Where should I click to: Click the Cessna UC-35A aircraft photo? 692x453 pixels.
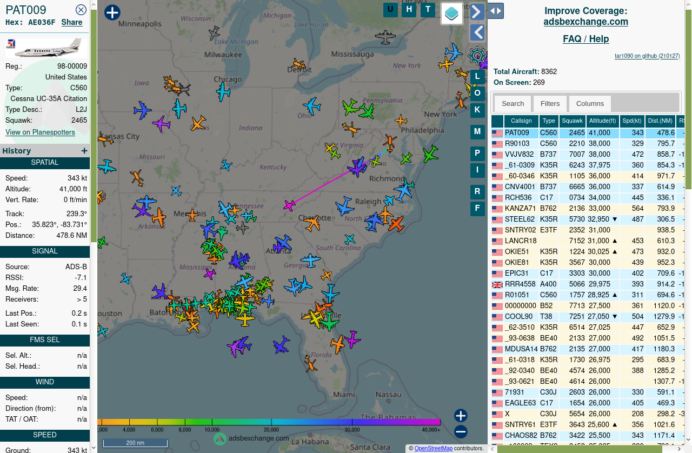click(46, 48)
